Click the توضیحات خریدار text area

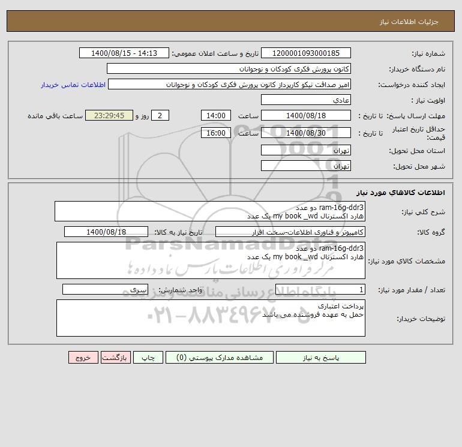click(x=211, y=318)
